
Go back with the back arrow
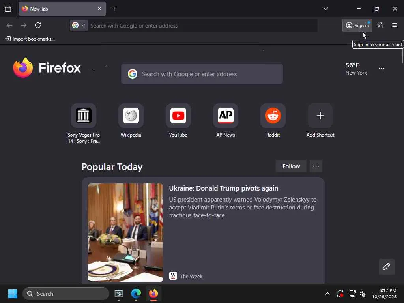click(x=9, y=25)
